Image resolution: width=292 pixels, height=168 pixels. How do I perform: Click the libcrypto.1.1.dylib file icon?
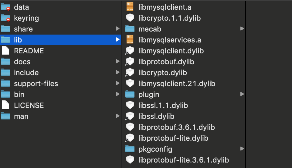130,18
